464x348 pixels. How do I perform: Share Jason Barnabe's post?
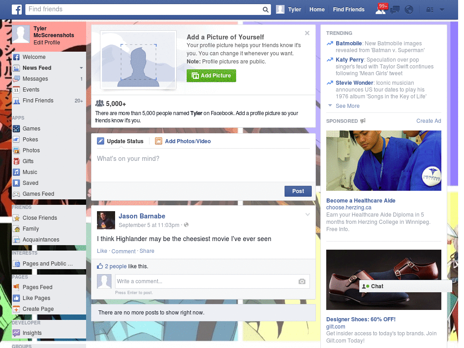pos(147,251)
